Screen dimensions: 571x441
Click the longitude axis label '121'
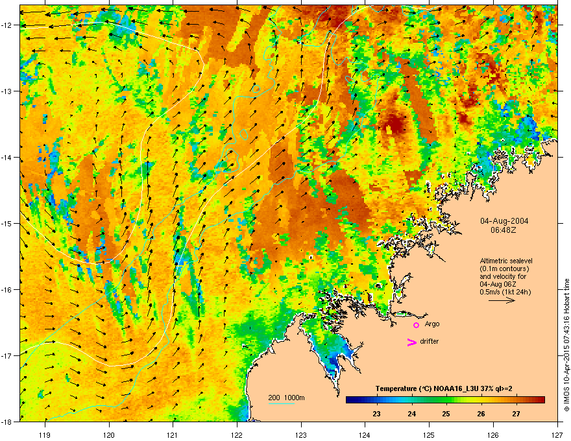point(173,435)
